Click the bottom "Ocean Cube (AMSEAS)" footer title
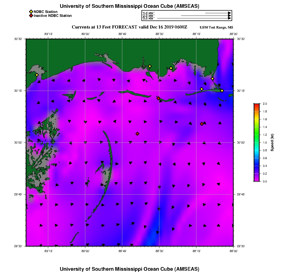The width and height of the screenshot is (285, 272). coord(129,269)
